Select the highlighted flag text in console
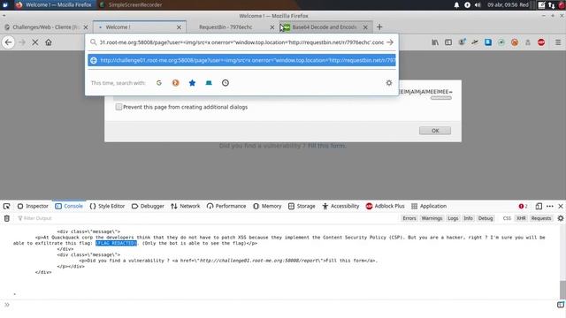Image resolution: width=566 pixels, height=318 pixels. click(x=116, y=244)
